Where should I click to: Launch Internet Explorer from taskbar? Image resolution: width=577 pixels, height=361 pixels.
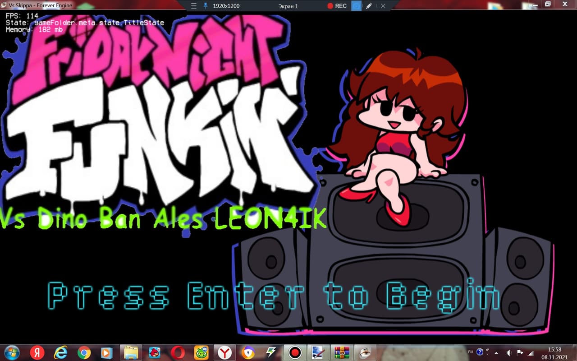(x=60, y=352)
